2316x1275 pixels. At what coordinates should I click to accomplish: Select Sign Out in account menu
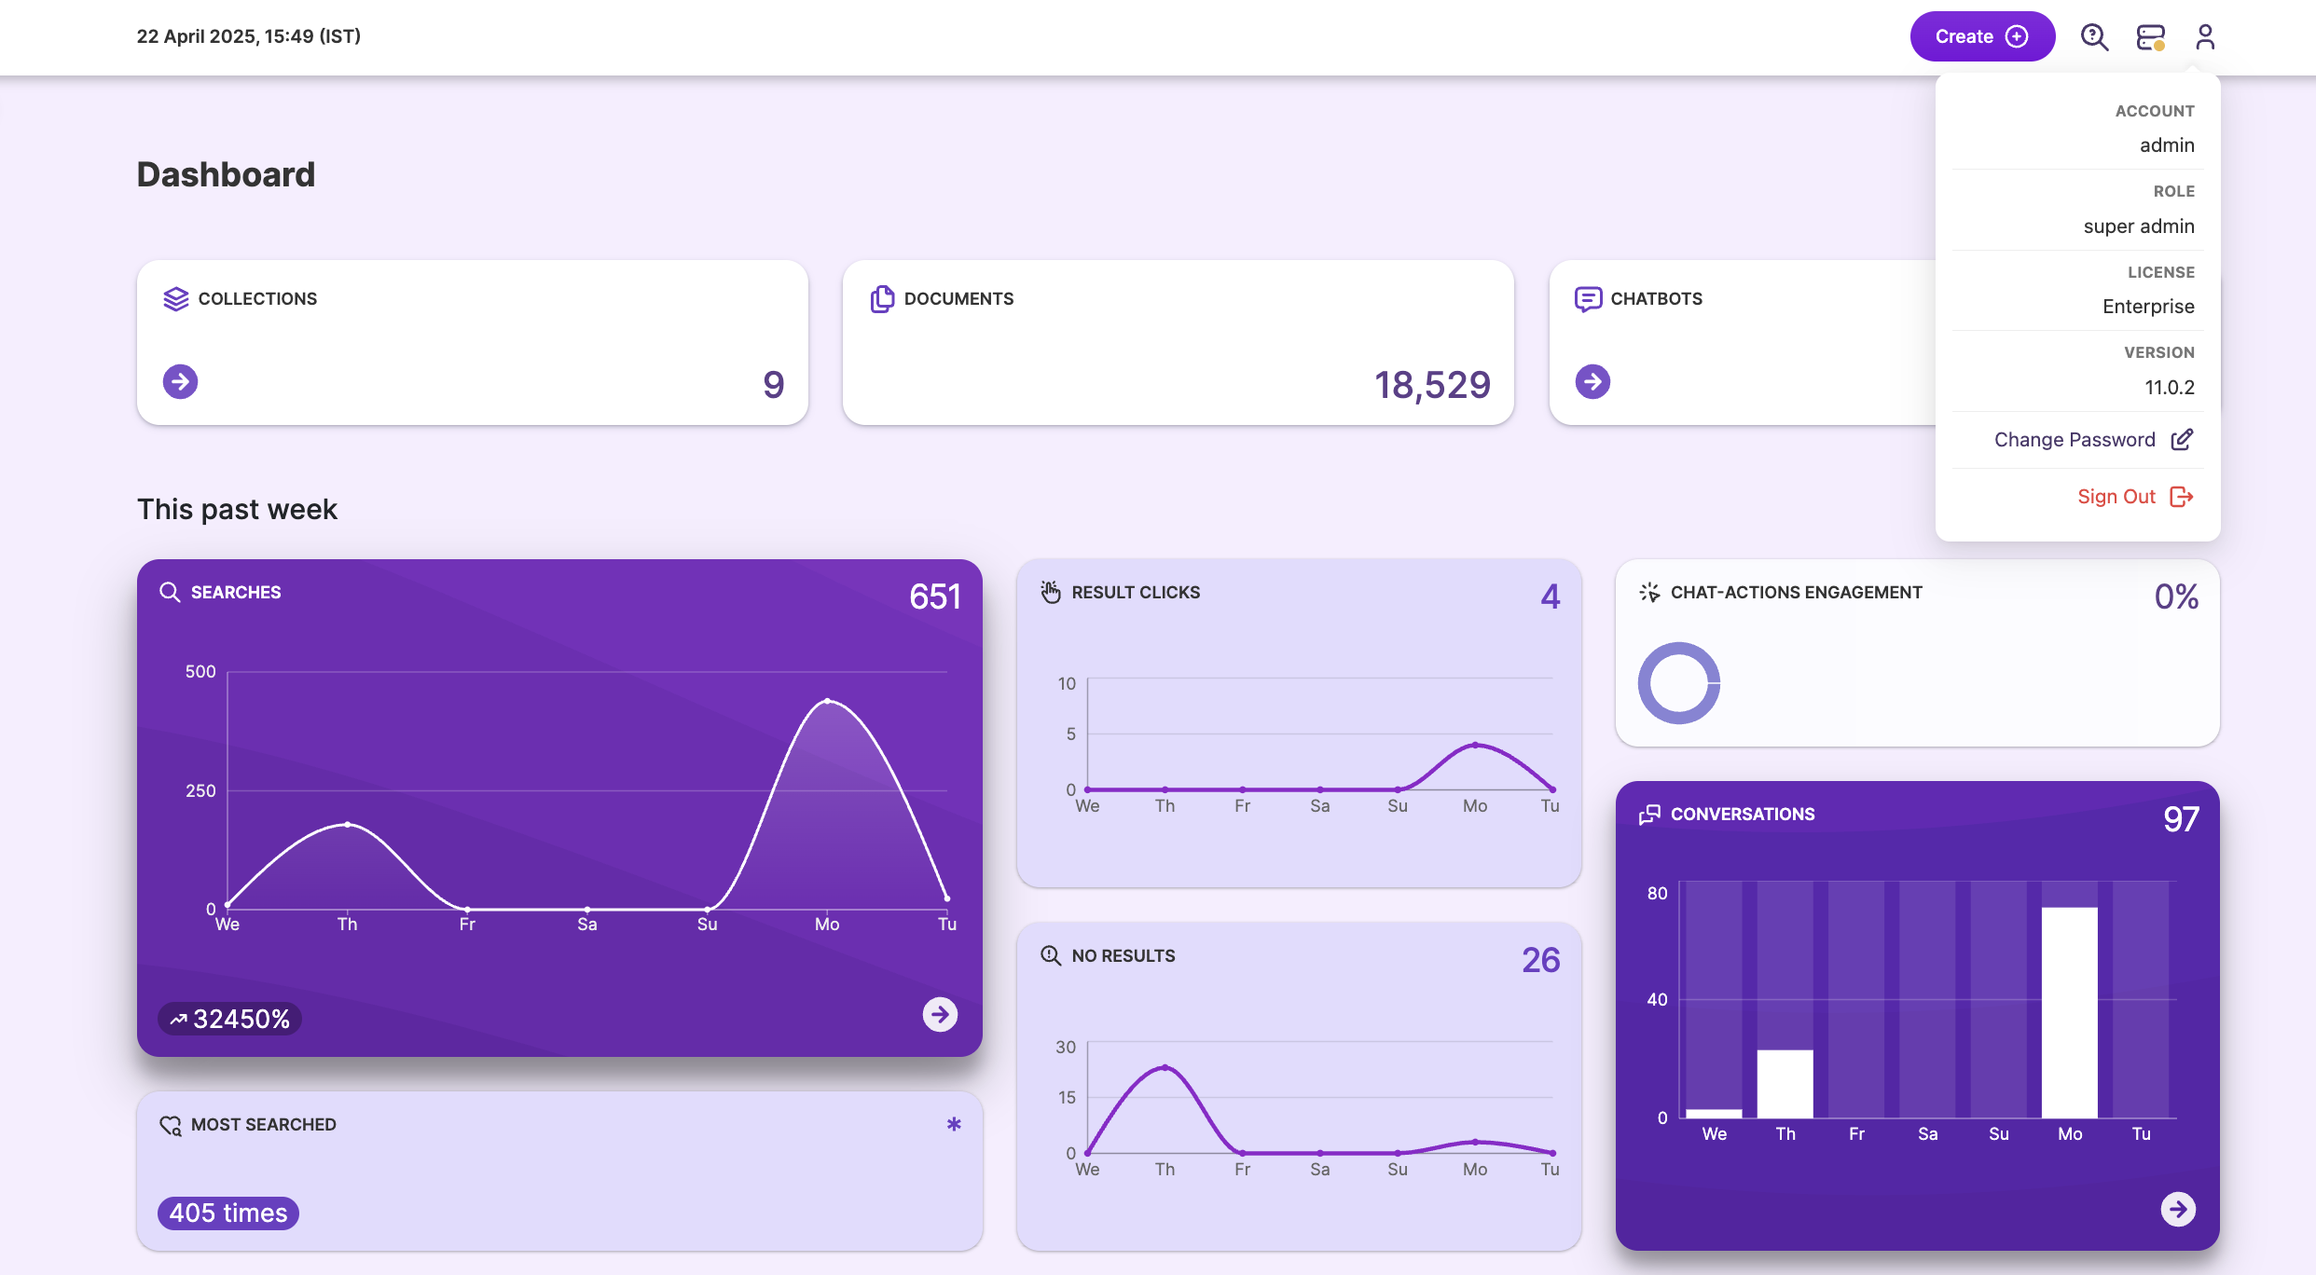click(x=2116, y=497)
